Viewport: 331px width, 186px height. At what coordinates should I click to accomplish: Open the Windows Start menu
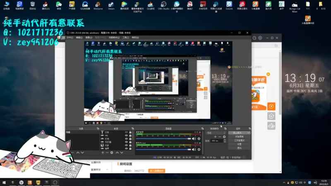click(x=4, y=182)
